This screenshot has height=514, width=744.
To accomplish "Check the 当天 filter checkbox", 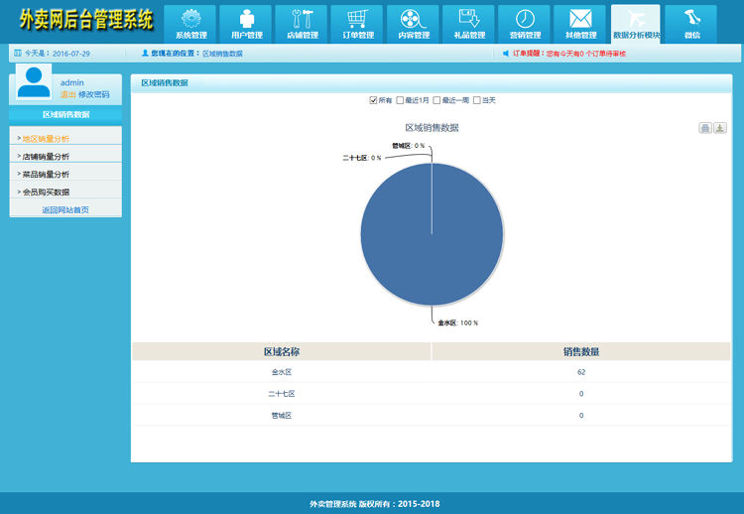I will pos(477,100).
